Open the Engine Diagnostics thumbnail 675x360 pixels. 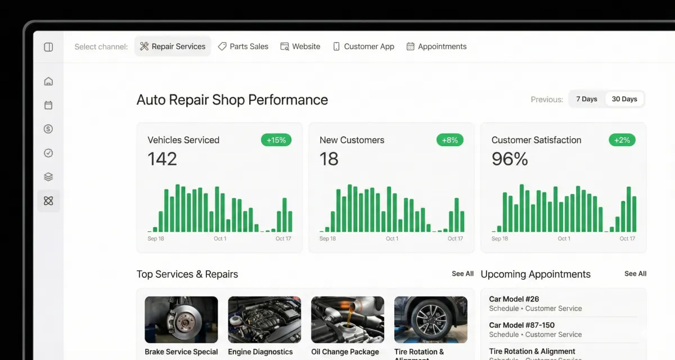click(x=264, y=319)
